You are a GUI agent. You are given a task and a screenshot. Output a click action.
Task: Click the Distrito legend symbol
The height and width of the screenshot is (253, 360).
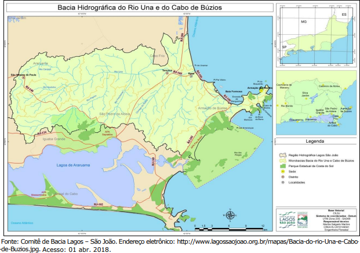pos(283,176)
